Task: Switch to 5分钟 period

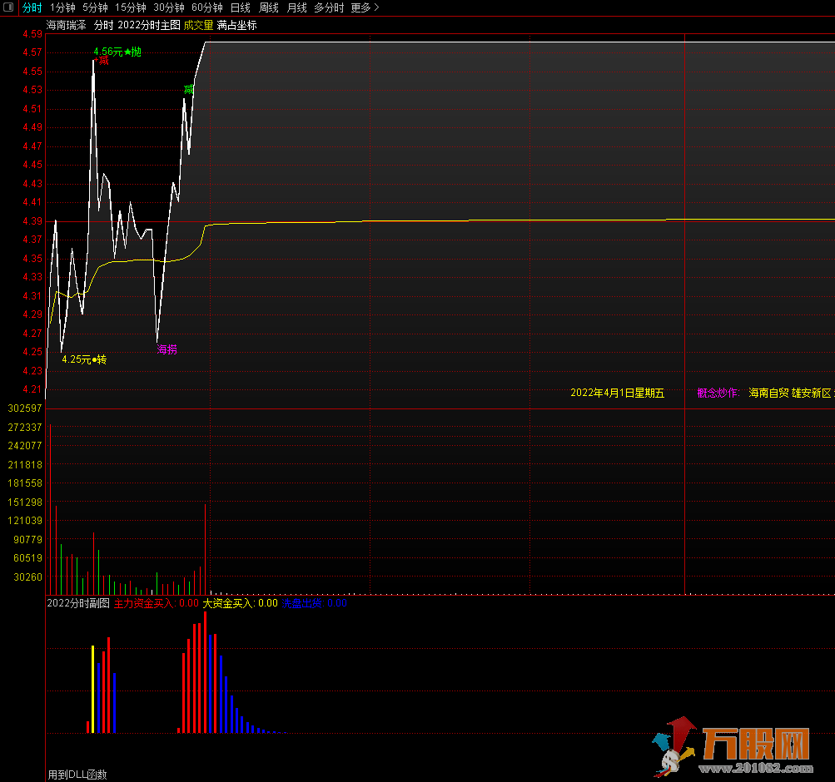Action: click(x=95, y=7)
